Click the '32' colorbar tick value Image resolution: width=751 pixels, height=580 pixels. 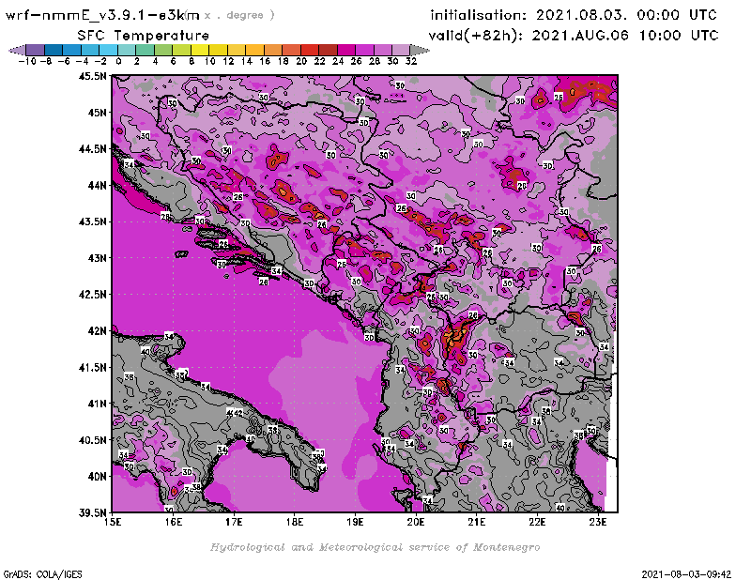[x=411, y=61]
